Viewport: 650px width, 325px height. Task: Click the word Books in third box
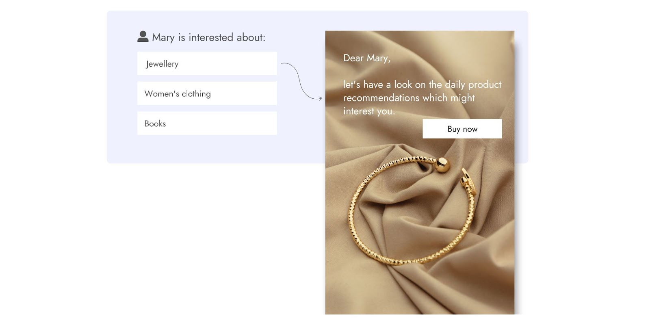click(155, 123)
